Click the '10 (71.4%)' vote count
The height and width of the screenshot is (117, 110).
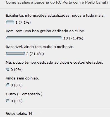pos(73,38)
